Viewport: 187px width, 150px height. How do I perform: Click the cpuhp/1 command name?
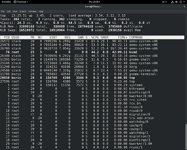[136, 129]
